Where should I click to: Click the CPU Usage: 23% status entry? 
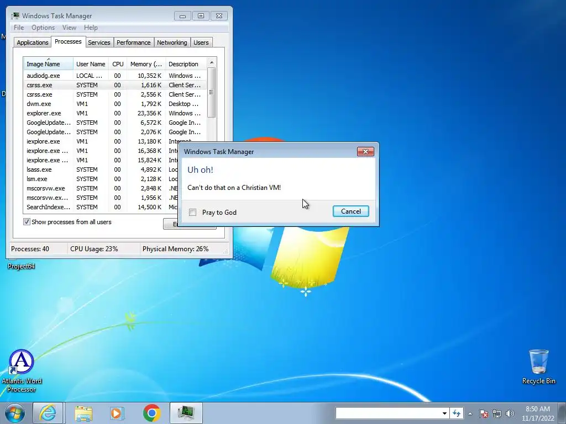tap(94, 249)
